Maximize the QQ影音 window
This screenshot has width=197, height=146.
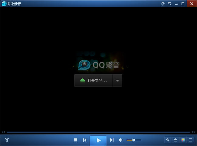183,4
